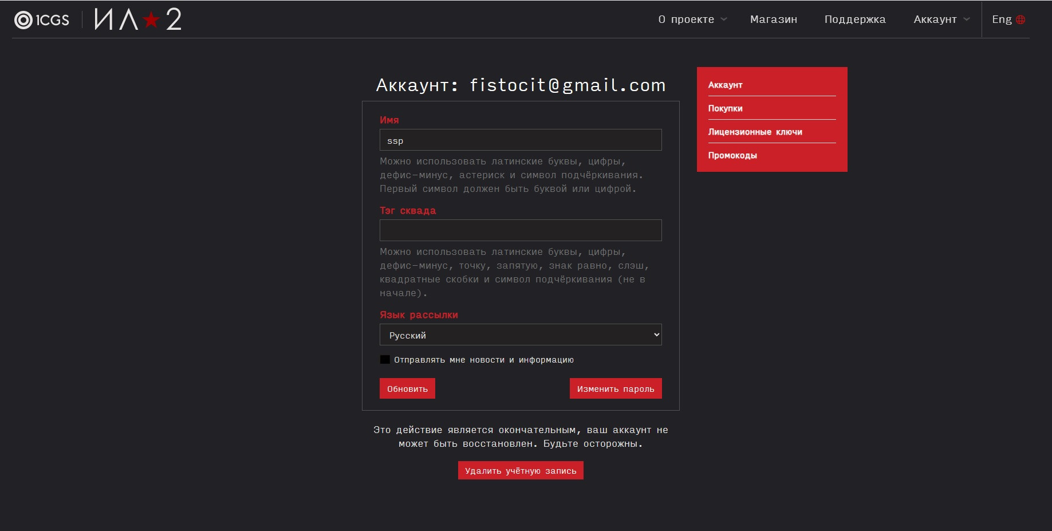Click the Удалить учётную запись button
The width and height of the screenshot is (1052, 531).
point(521,470)
